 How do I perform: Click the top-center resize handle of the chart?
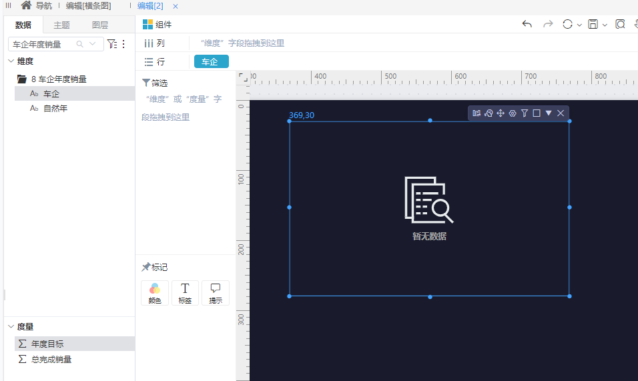(430, 121)
